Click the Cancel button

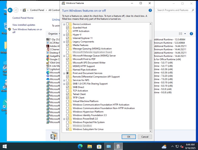(x=145, y=137)
